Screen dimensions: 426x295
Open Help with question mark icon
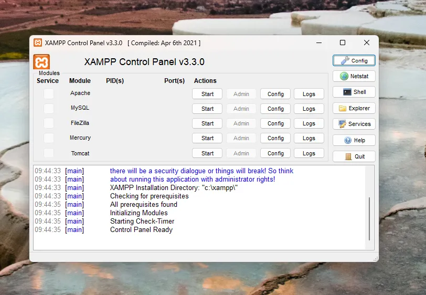tap(354, 140)
